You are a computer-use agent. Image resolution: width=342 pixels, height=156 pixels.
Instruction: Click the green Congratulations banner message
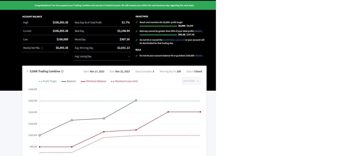114,5
